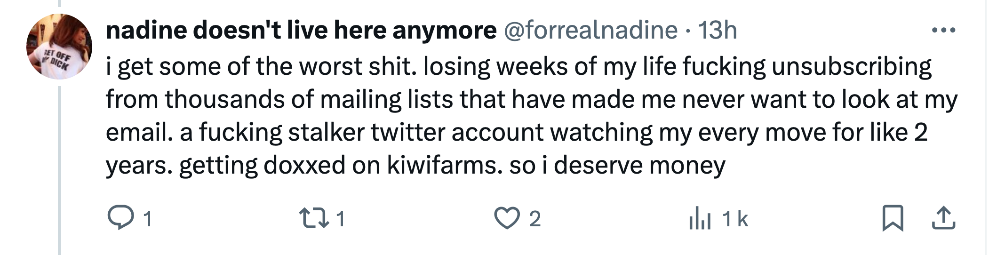Open the tweet by clicking its body text
Image resolution: width=989 pixels, height=255 pixels.
(532, 116)
